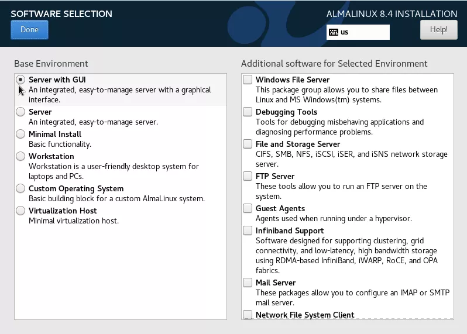Click the 'Mail Server' label
Screen dimensions: 467x334
click(276, 283)
